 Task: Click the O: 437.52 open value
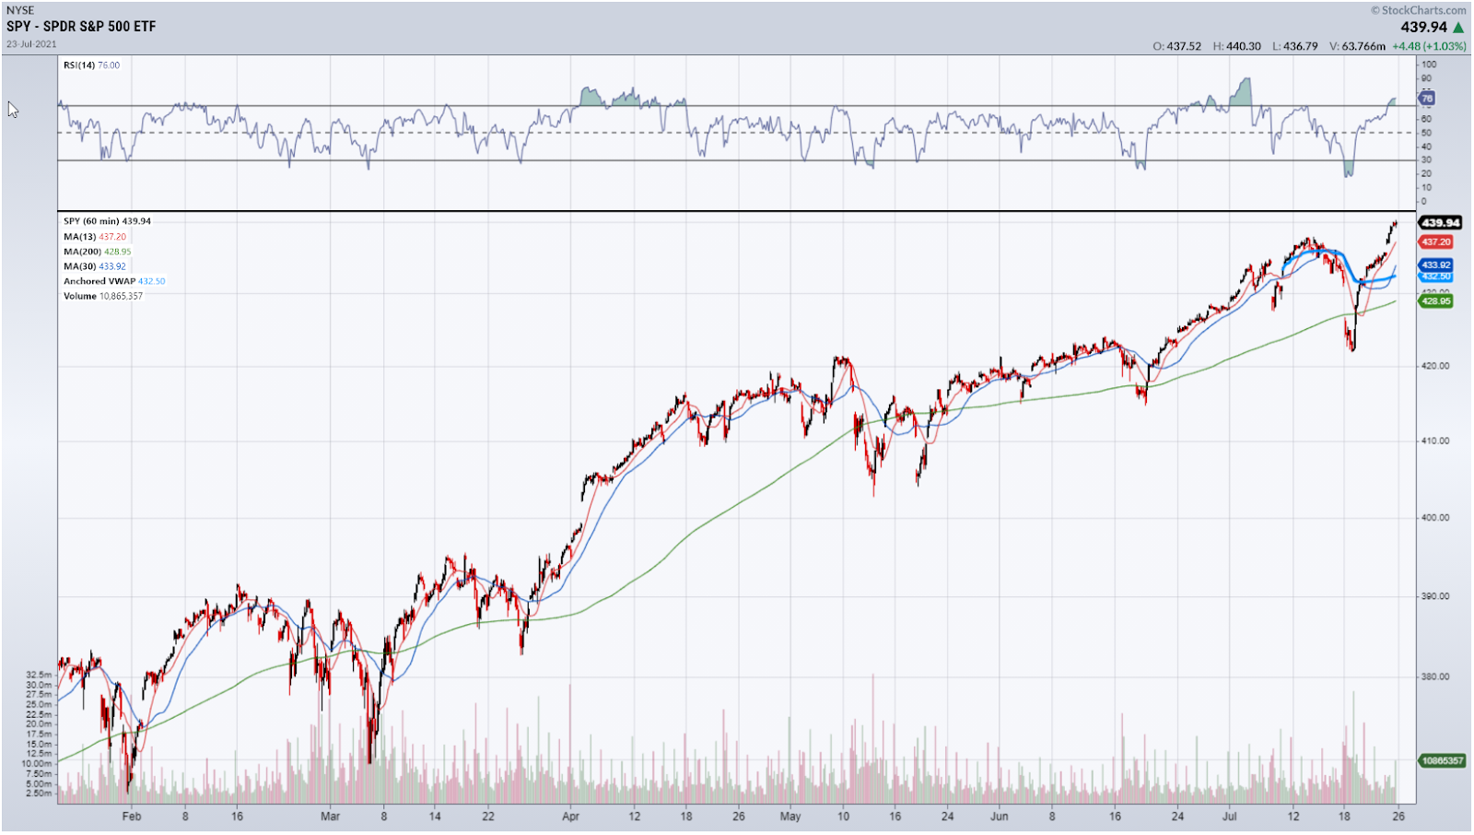[x=1177, y=46]
